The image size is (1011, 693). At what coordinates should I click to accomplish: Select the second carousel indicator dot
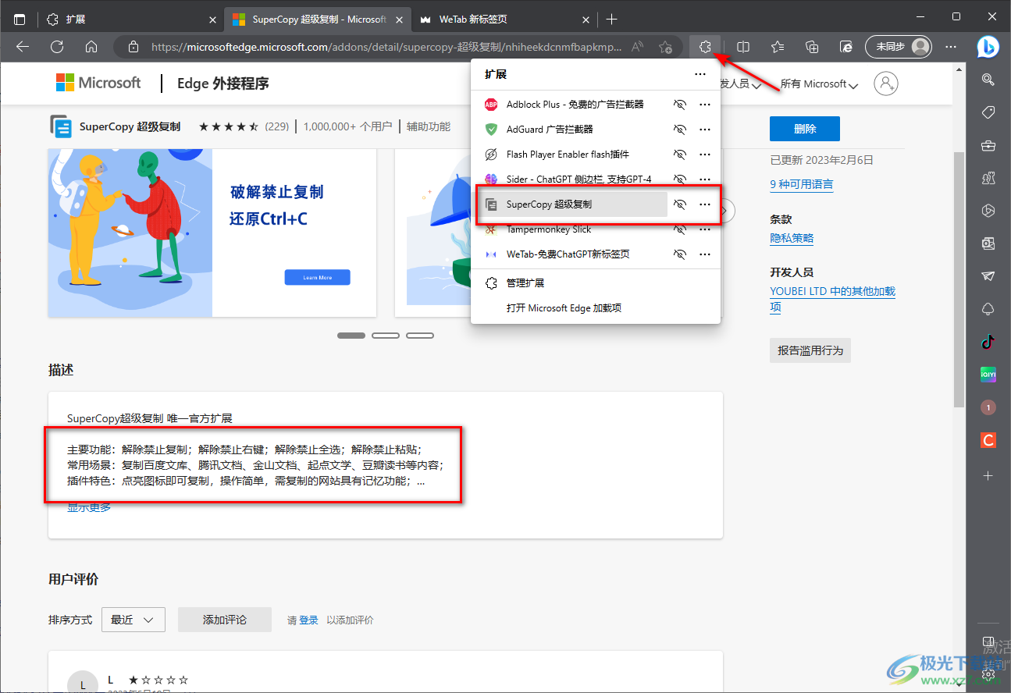[x=386, y=336]
